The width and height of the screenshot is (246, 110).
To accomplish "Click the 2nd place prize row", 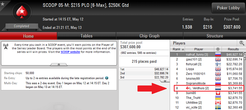I will pos(144,73).
